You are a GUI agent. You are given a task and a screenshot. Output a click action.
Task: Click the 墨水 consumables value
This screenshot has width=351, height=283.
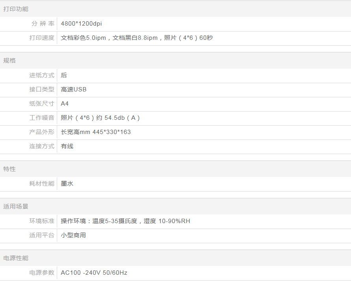[67, 183]
